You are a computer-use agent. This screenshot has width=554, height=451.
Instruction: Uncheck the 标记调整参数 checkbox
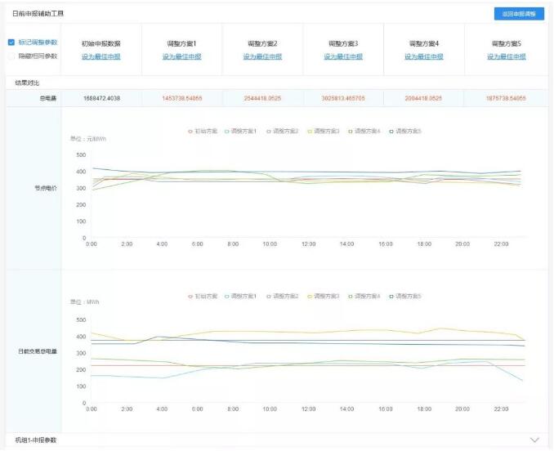11,42
